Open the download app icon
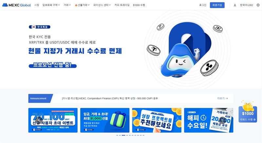262x143 pixels. (x=235, y=5)
